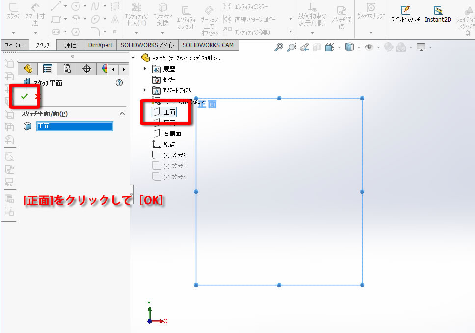
Task: Open the クイックスナップ quick snaps dropdown
Action: pos(371,33)
